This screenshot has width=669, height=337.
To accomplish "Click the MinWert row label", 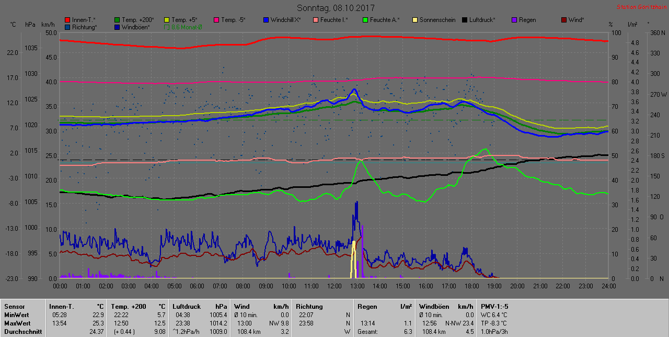I will [17, 314].
